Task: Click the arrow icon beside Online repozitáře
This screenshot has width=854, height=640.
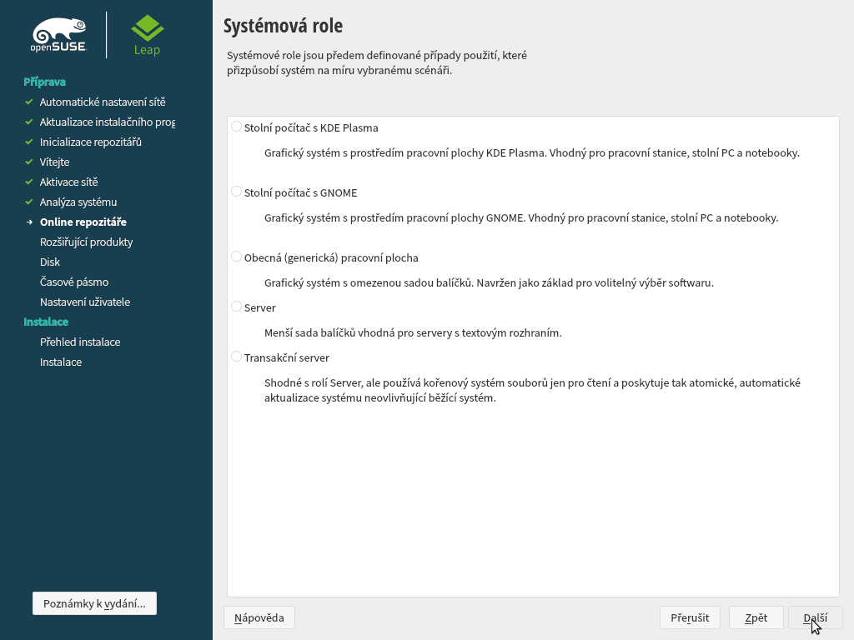Action: pos(30,222)
